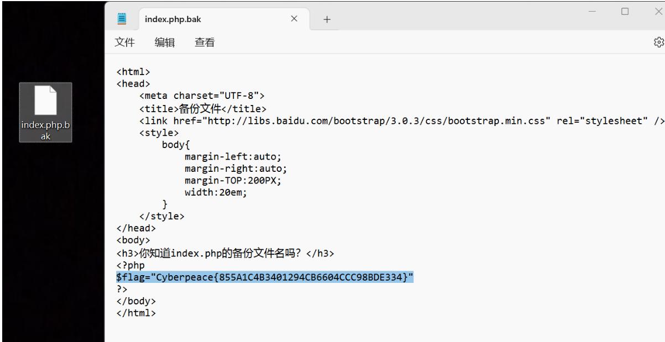Click the empty black desktop background area
The width and height of the screenshot is (665, 342).
[53, 249]
